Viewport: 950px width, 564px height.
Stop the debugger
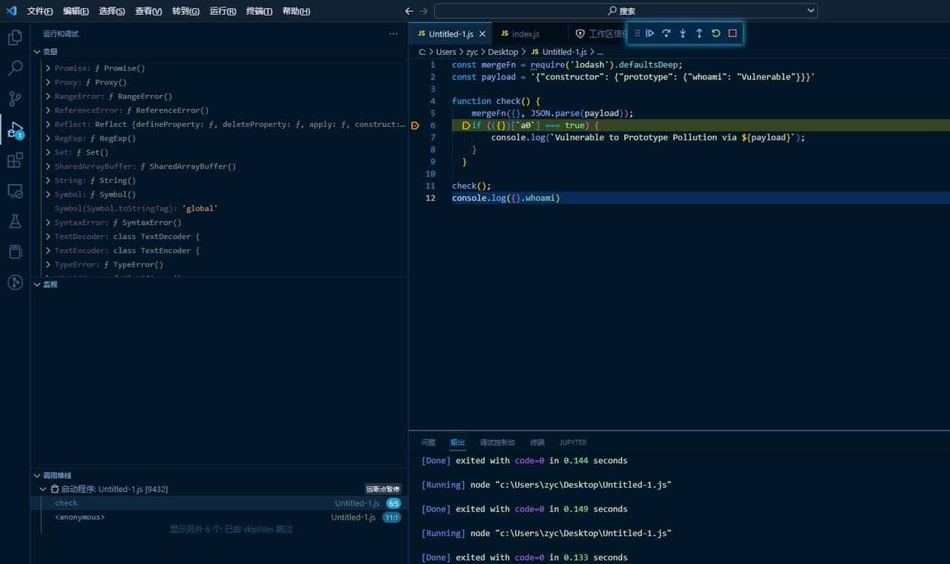(732, 33)
